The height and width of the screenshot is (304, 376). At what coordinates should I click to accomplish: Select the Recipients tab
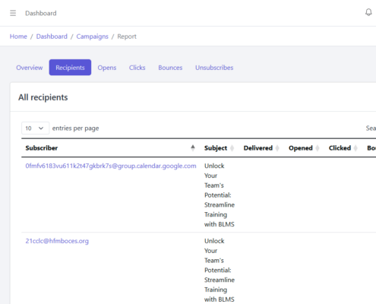[70, 68]
